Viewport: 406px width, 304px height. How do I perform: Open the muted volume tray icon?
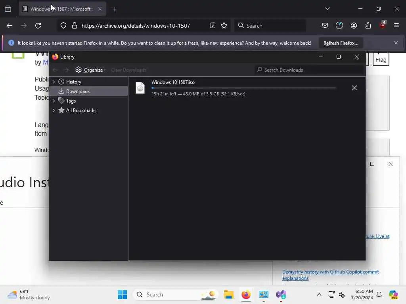pos(341,294)
